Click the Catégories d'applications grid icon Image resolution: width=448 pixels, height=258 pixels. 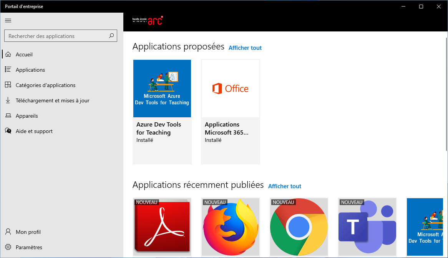click(8, 85)
